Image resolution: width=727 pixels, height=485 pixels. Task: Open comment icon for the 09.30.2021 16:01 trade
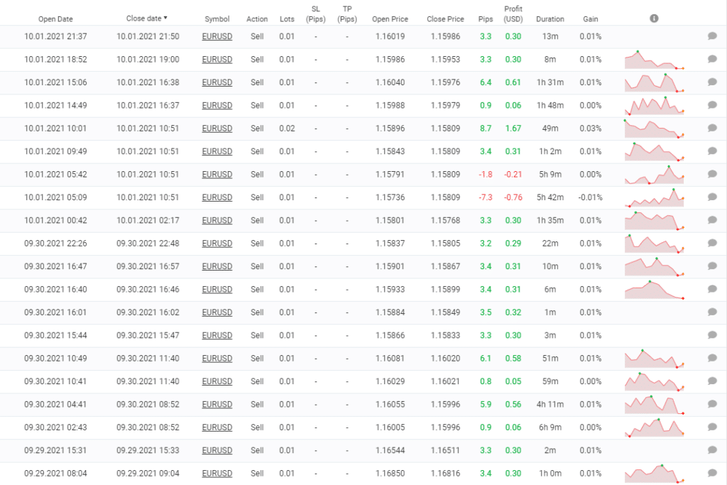pyautogui.click(x=712, y=312)
